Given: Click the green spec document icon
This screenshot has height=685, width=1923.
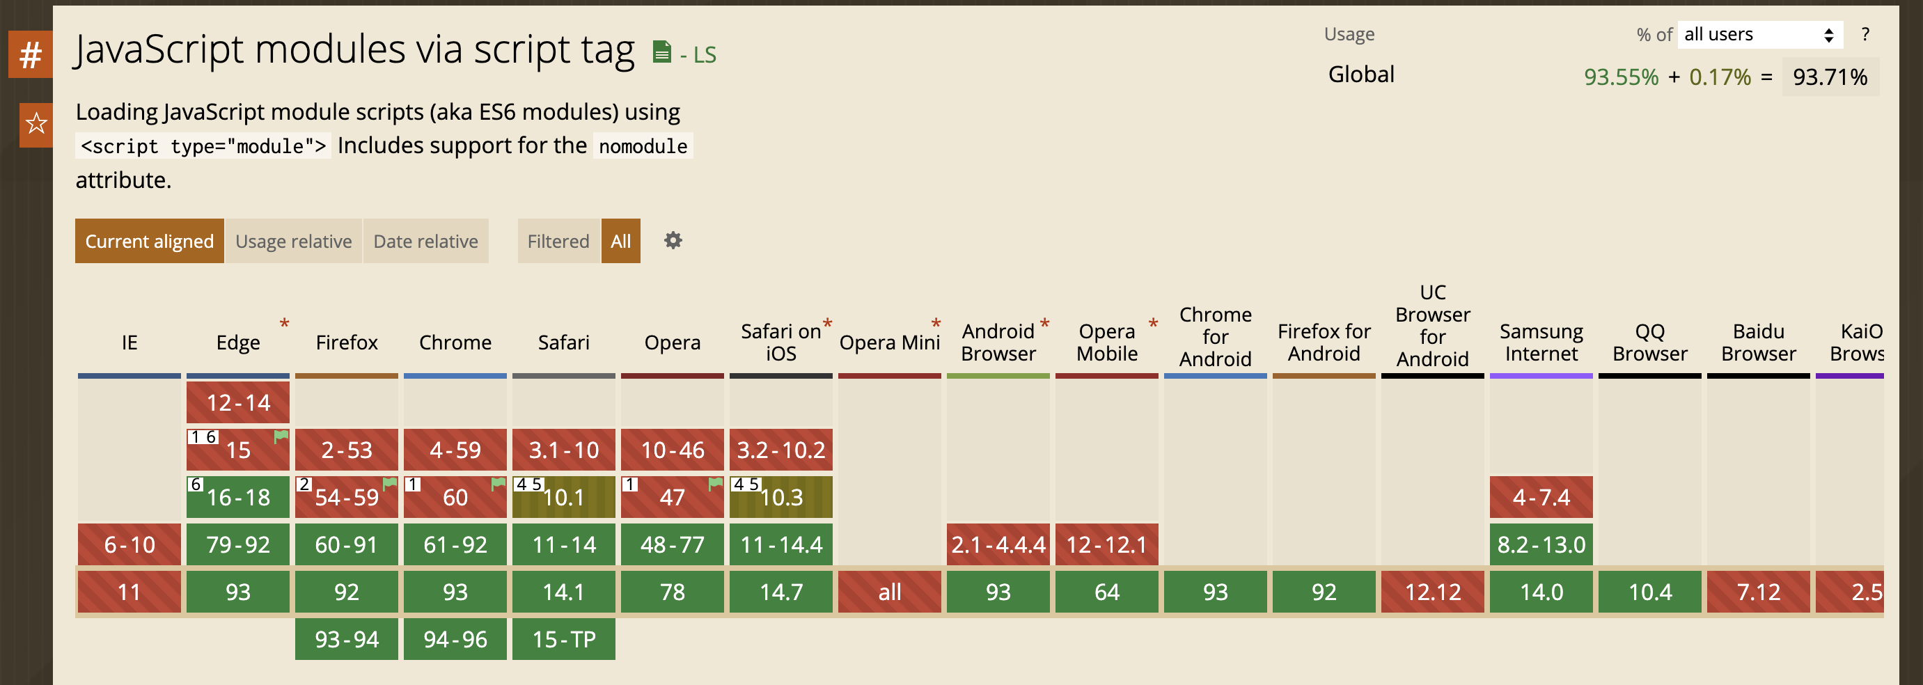Looking at the screenshot, I should (661, 52).
